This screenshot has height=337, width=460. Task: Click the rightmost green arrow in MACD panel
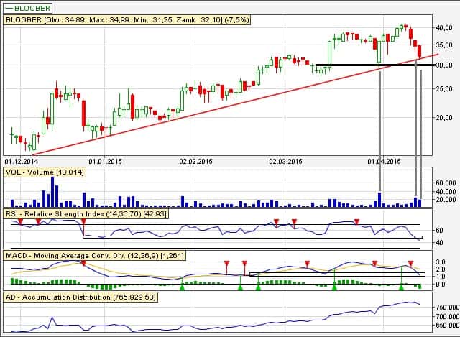pos(401,287)
